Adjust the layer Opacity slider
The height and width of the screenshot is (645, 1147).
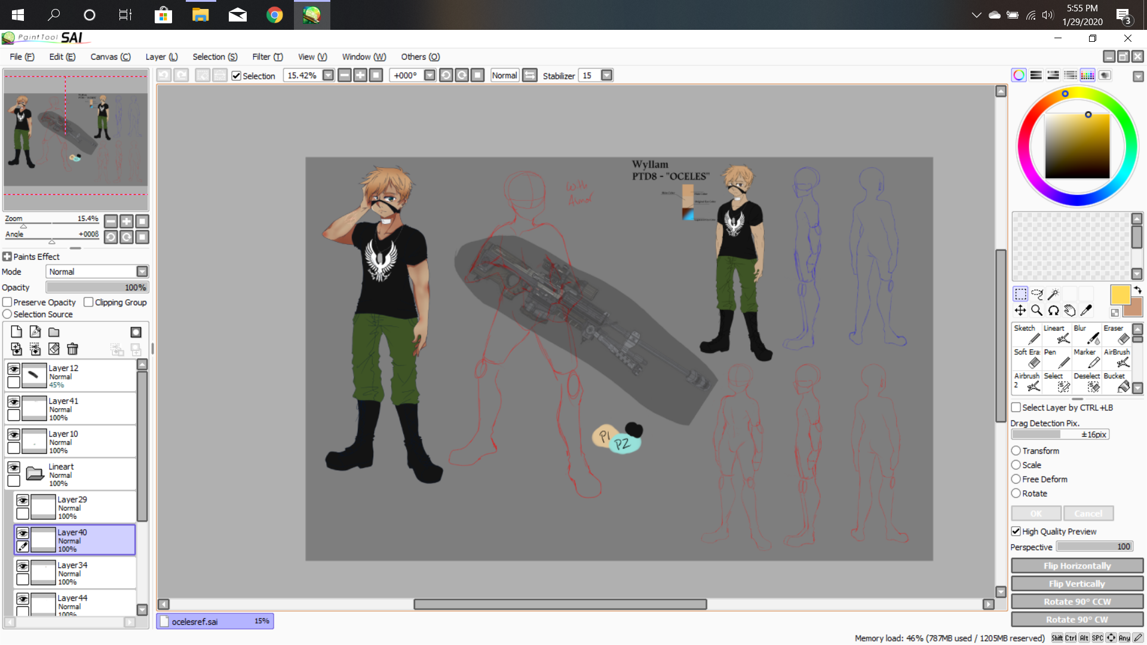pos(97,287)
